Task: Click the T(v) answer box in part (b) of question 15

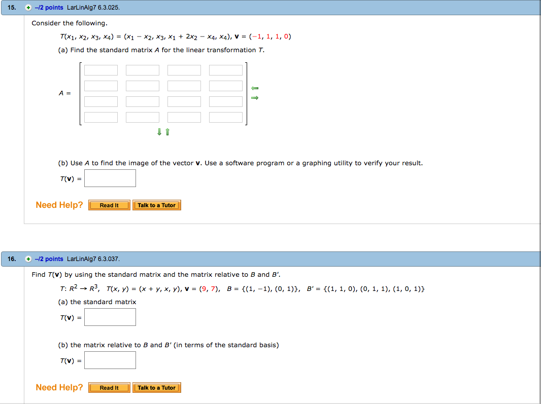Action: tap(110, 178)
